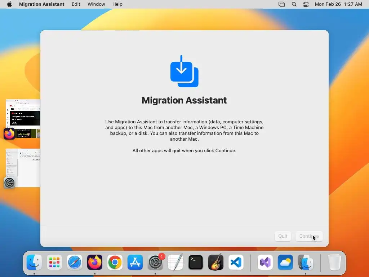This screenshot has height=277, width=369.
Task: Click the Quit button in Migration Assistant
Action: coord(283,236)
